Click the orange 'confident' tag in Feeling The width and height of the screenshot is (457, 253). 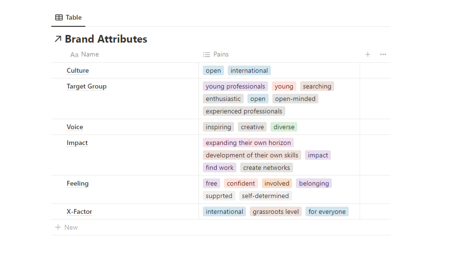click(241, 183)
